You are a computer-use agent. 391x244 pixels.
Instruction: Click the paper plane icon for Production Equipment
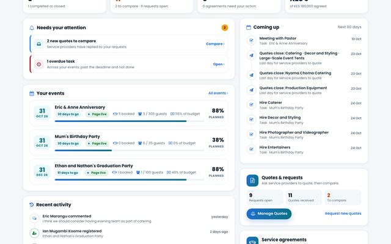click(251, 90)
